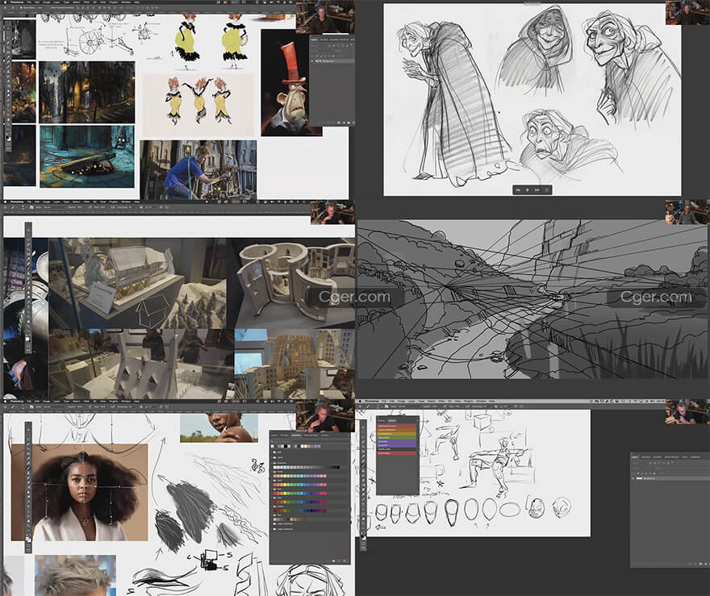Open smoothing options gear in figure sketch options bar
This screenshot has width=710, height=596.
[x=496, y=406]
